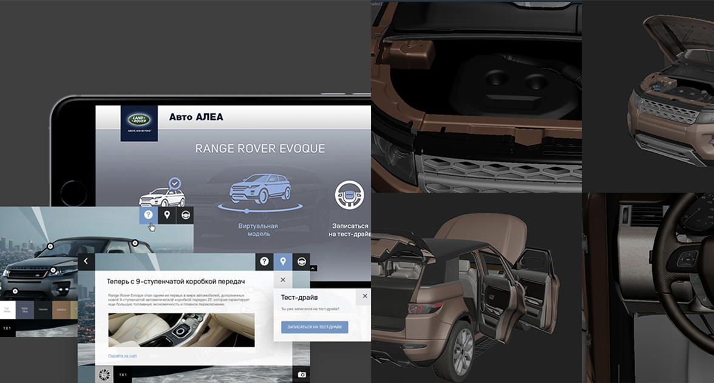Click the hotspot on the car's right roof edge

point(135,243)
